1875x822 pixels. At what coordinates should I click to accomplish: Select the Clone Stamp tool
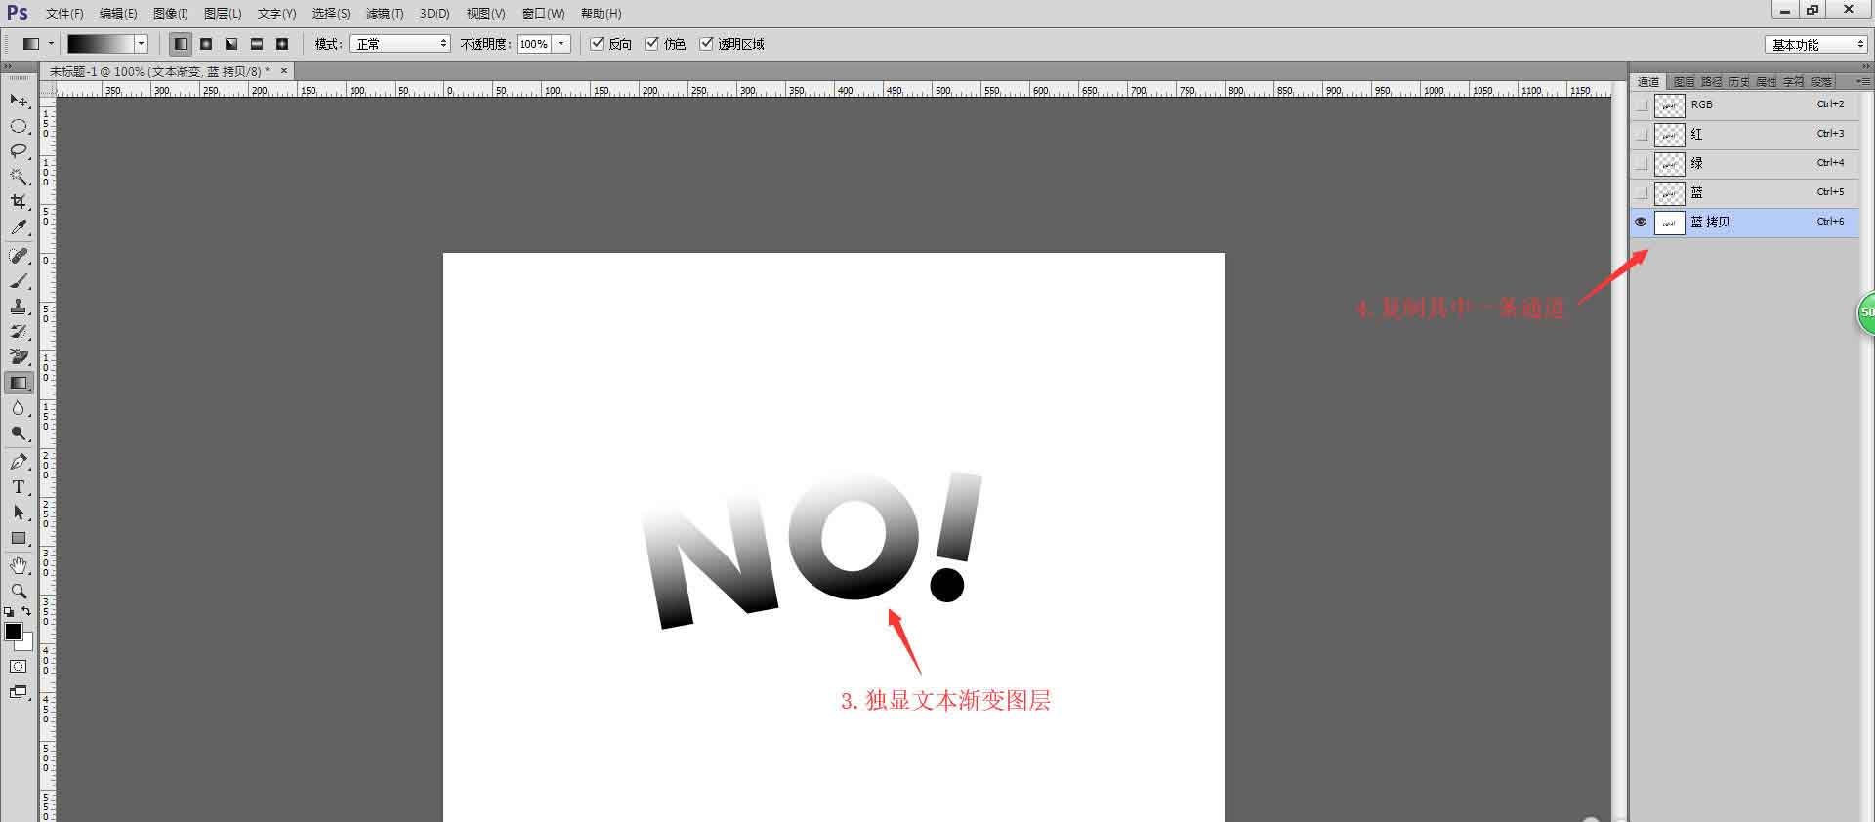tap(19, 307)
